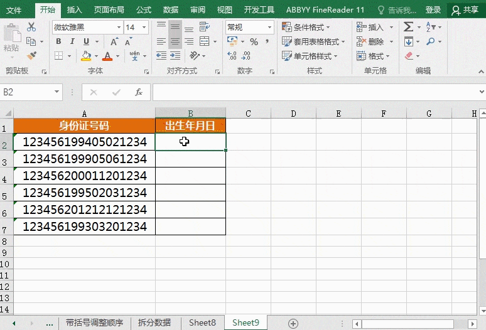Viewport: 486px width, 330px height.
Task: Increase indent
Action: (x=175, y=56)
